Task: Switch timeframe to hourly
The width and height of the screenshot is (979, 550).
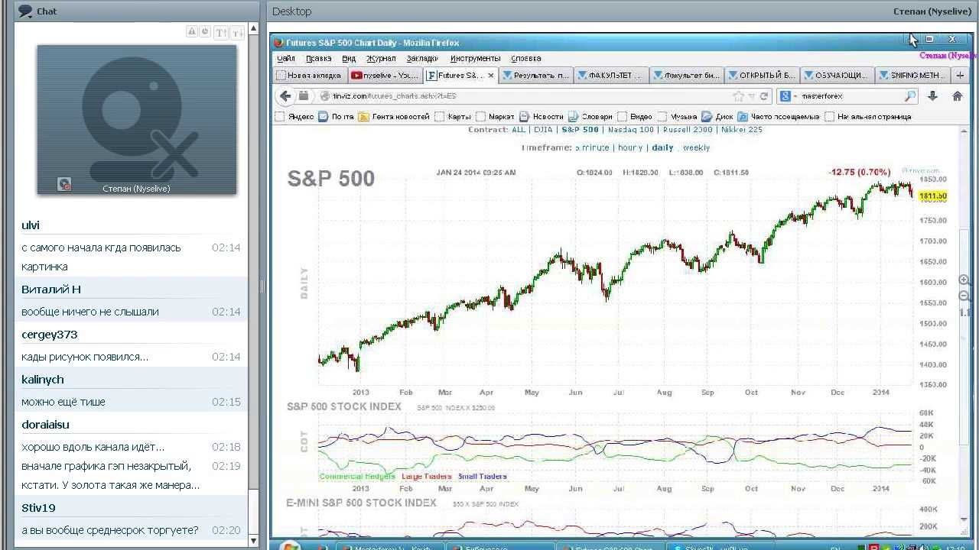Action: [x=630, y=148]
